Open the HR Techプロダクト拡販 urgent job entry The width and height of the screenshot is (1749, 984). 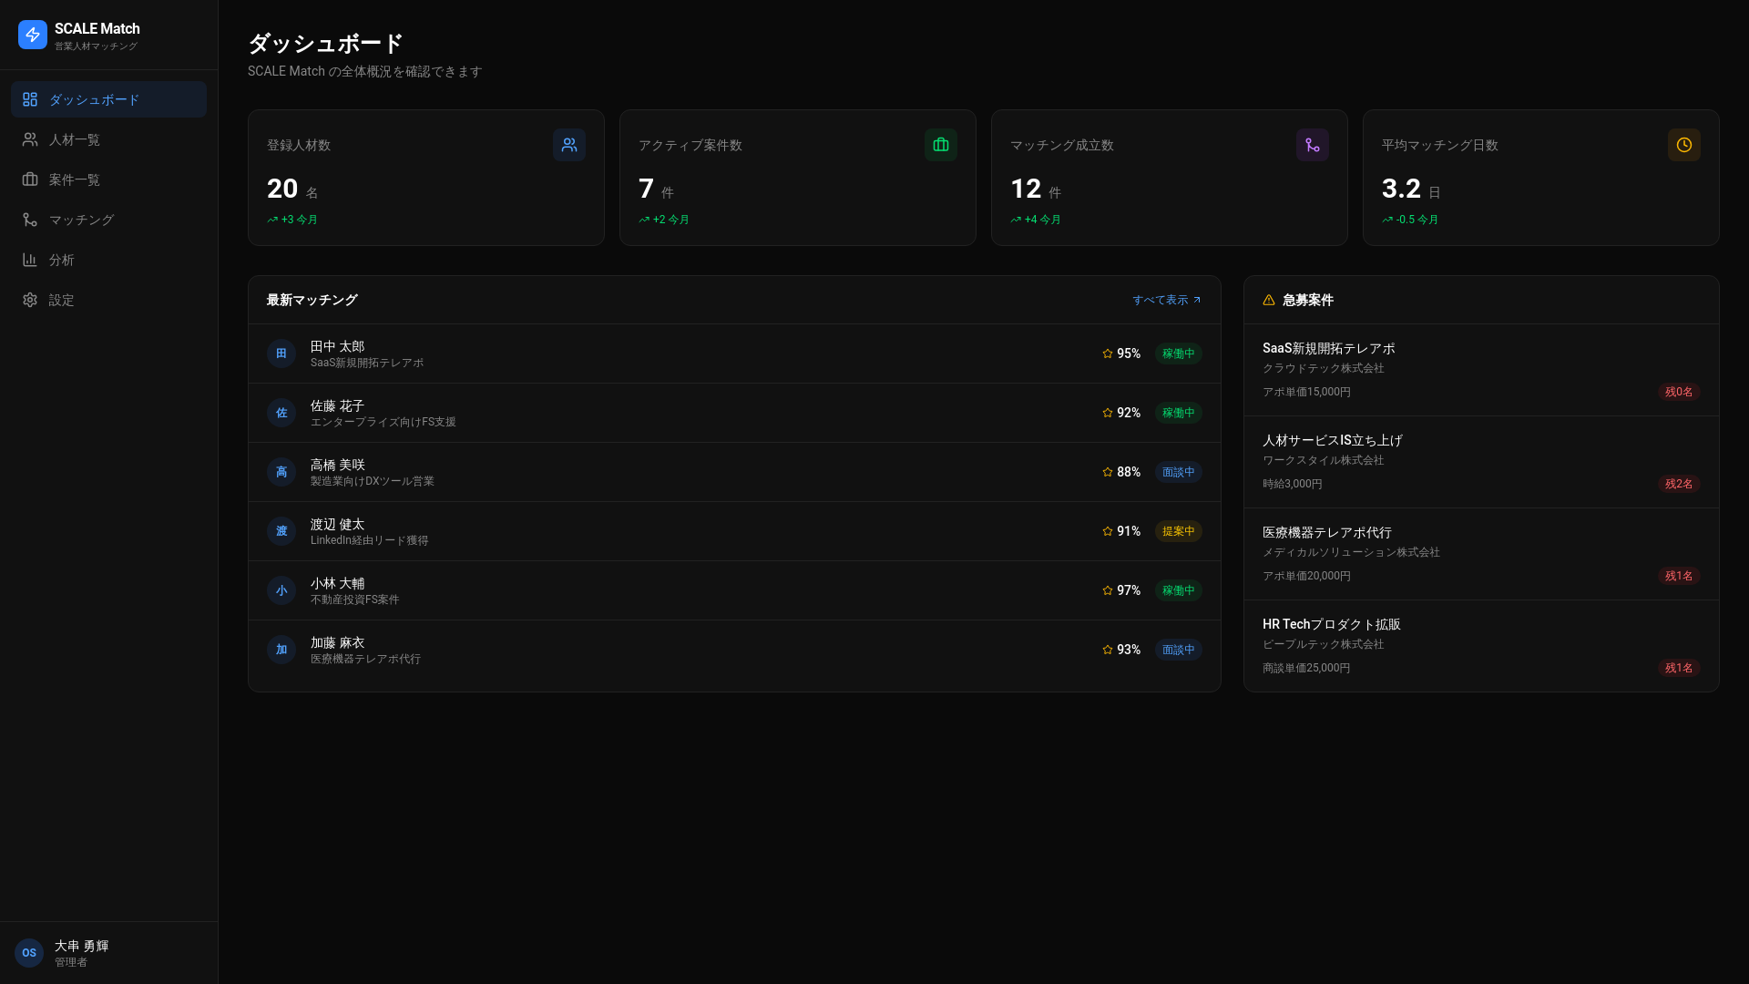tap(1481, 646)
